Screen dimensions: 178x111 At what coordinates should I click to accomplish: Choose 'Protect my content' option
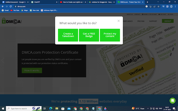[110, 35]
